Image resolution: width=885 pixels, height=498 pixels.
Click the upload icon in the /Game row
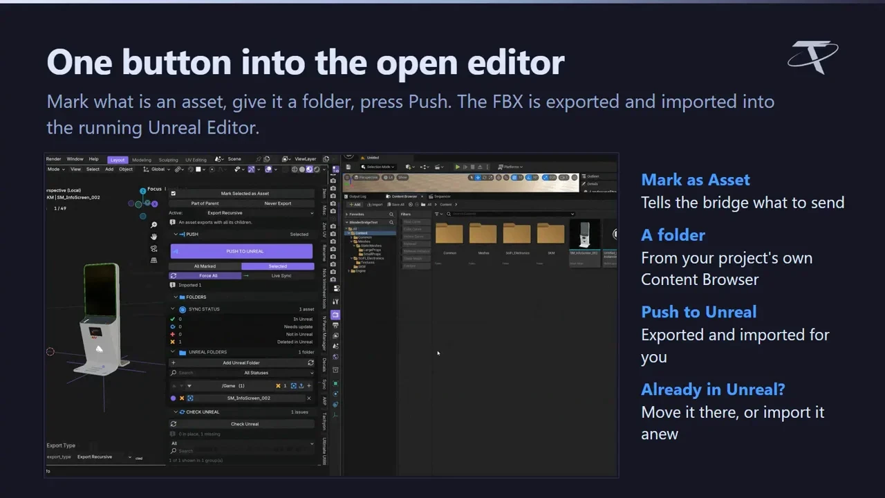[301, 386]
